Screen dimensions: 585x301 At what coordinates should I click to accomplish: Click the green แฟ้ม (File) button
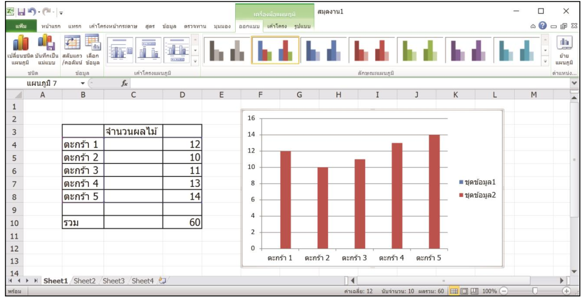[22, 26]
